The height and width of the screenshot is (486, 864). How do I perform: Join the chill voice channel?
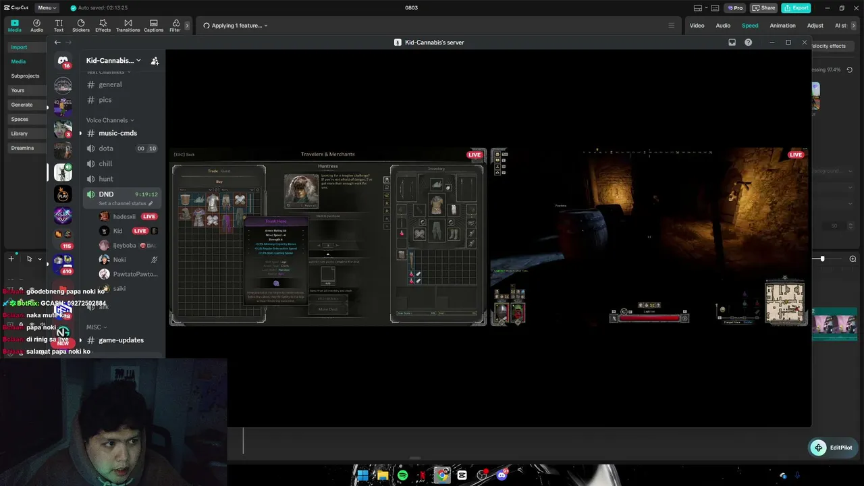tap(105, 163)
